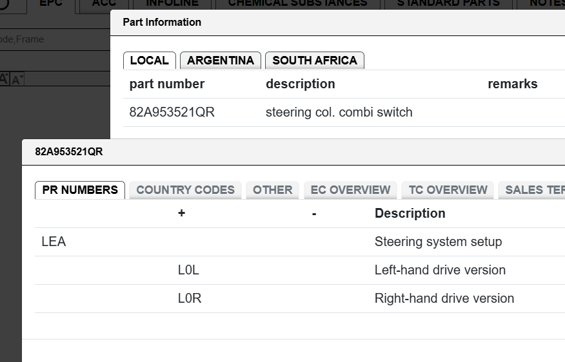Select part number 82A953521QR cell
565x362 pixels.
tap(172, 112)
